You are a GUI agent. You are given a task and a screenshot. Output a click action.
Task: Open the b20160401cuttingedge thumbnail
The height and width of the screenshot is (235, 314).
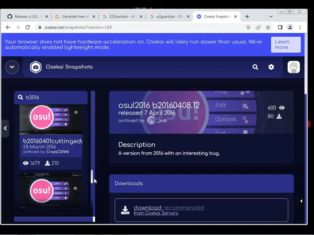[x=51, y=120]
